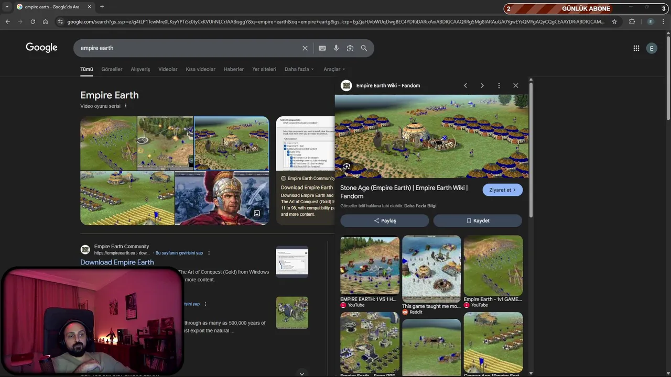
Task: Click the browser back arrow
Action: click(x=7, y=21)
